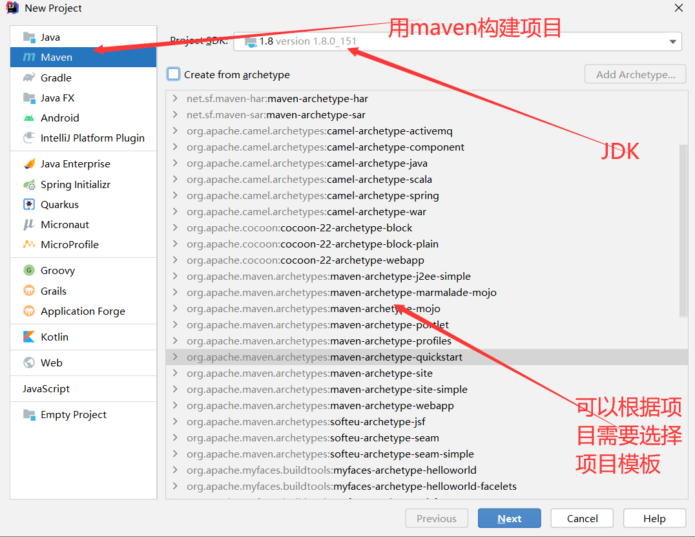
Task: Select Maven project type
Action: [83, 58]
